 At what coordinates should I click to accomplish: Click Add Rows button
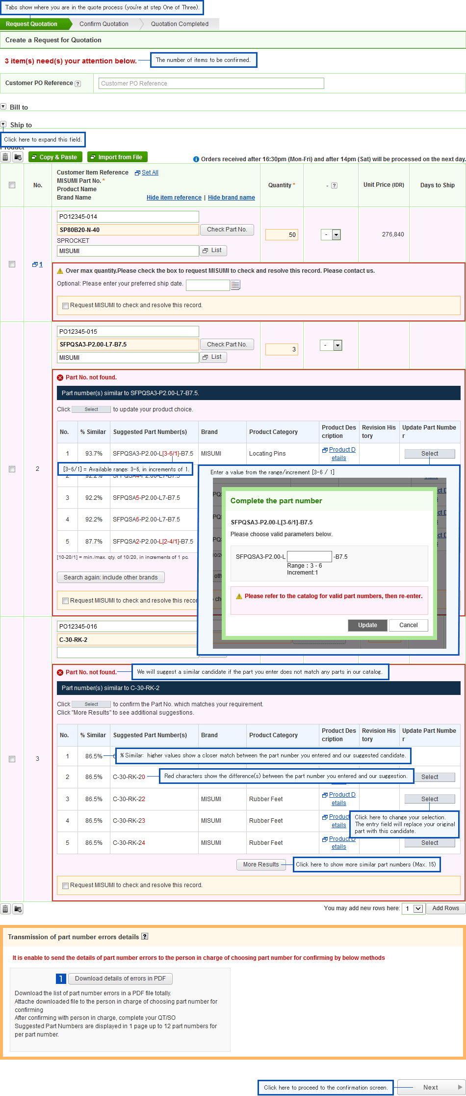tap(446, 908)
